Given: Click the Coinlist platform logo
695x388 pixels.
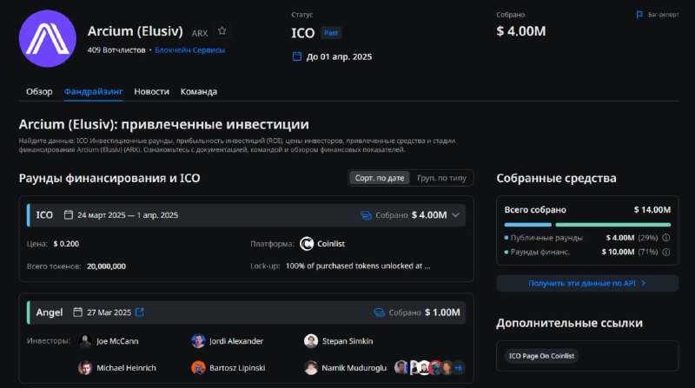Looking at the screenshot, I should click(307, 244).
